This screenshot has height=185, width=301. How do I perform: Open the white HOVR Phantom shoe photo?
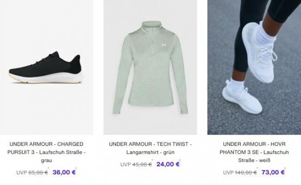click(254, 67)
